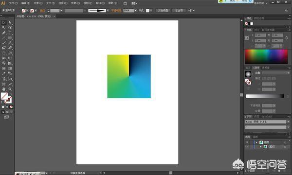
Task: Set fill to None in toolbox
Action: [x=11, y=107]
